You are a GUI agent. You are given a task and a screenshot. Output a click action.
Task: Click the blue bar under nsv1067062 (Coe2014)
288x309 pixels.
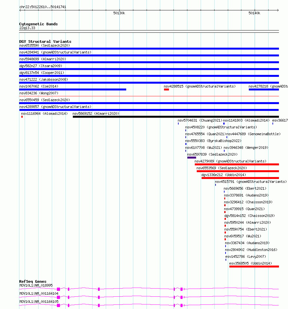coord(72,90)
